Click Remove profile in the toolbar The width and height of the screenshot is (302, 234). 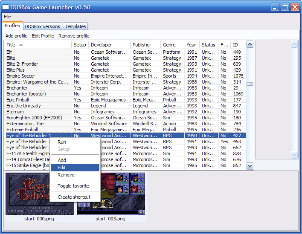click(x=74, y=36)
